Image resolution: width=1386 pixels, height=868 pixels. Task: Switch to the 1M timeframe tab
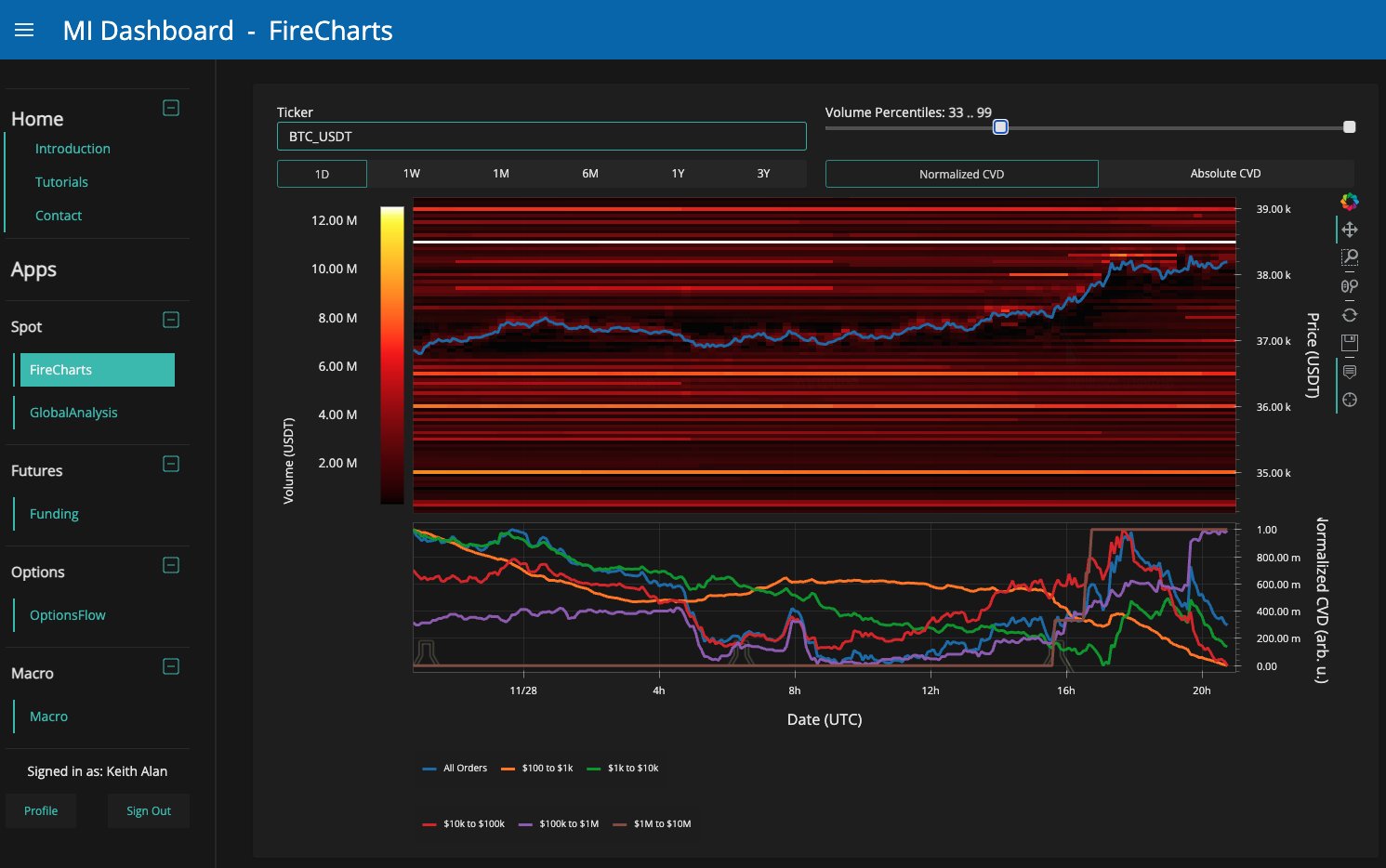[x=500, y=174]
